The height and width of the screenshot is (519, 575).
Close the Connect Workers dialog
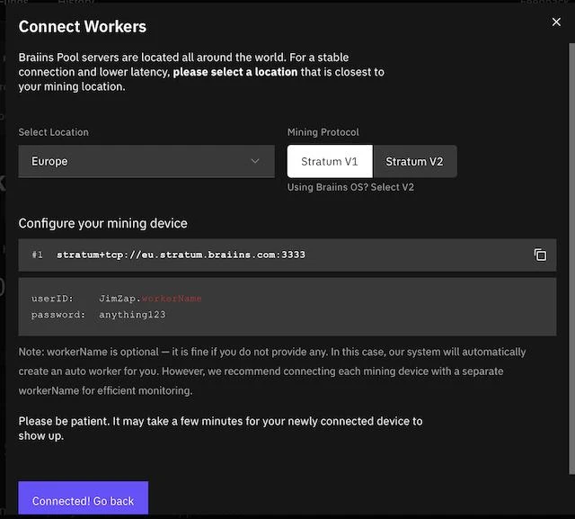pos(556,22)
